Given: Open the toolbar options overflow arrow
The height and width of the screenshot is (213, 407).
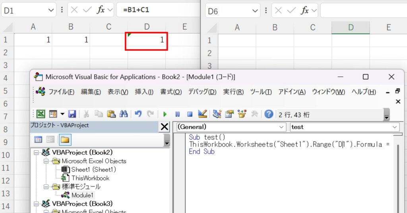Looking at the screenshot, I should point(386,115).
